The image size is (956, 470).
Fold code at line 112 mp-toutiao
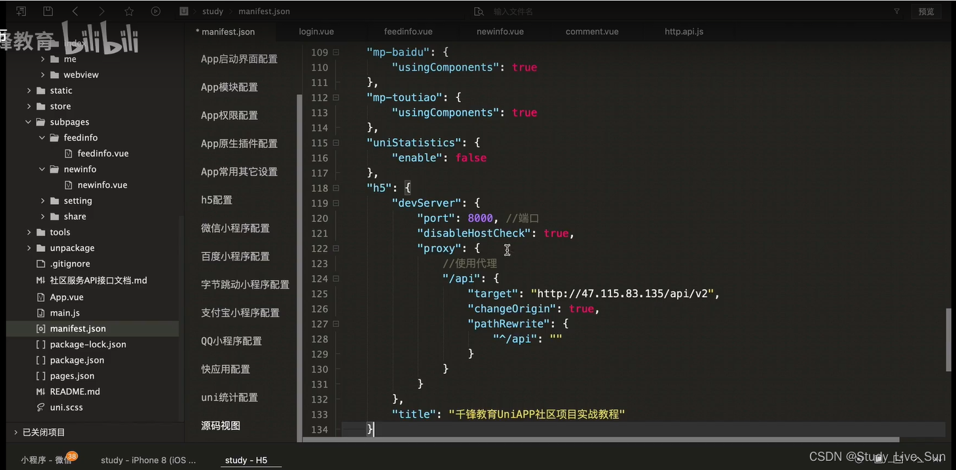(x=336, y=97)
